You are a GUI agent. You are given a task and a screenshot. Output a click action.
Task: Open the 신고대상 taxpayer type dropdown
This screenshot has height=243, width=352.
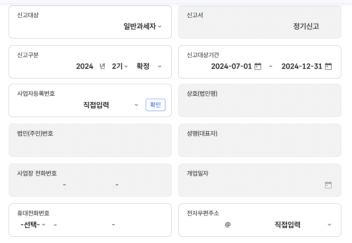coord(140,27)
